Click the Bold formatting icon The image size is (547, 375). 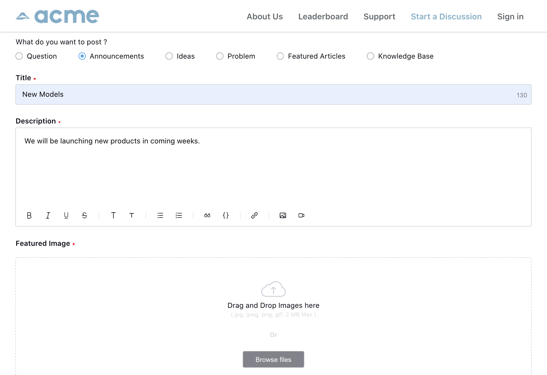pos(29,215)
